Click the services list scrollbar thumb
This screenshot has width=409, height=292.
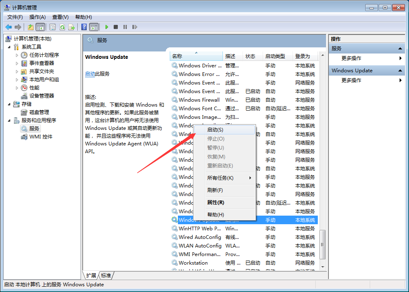click(323, 245)
